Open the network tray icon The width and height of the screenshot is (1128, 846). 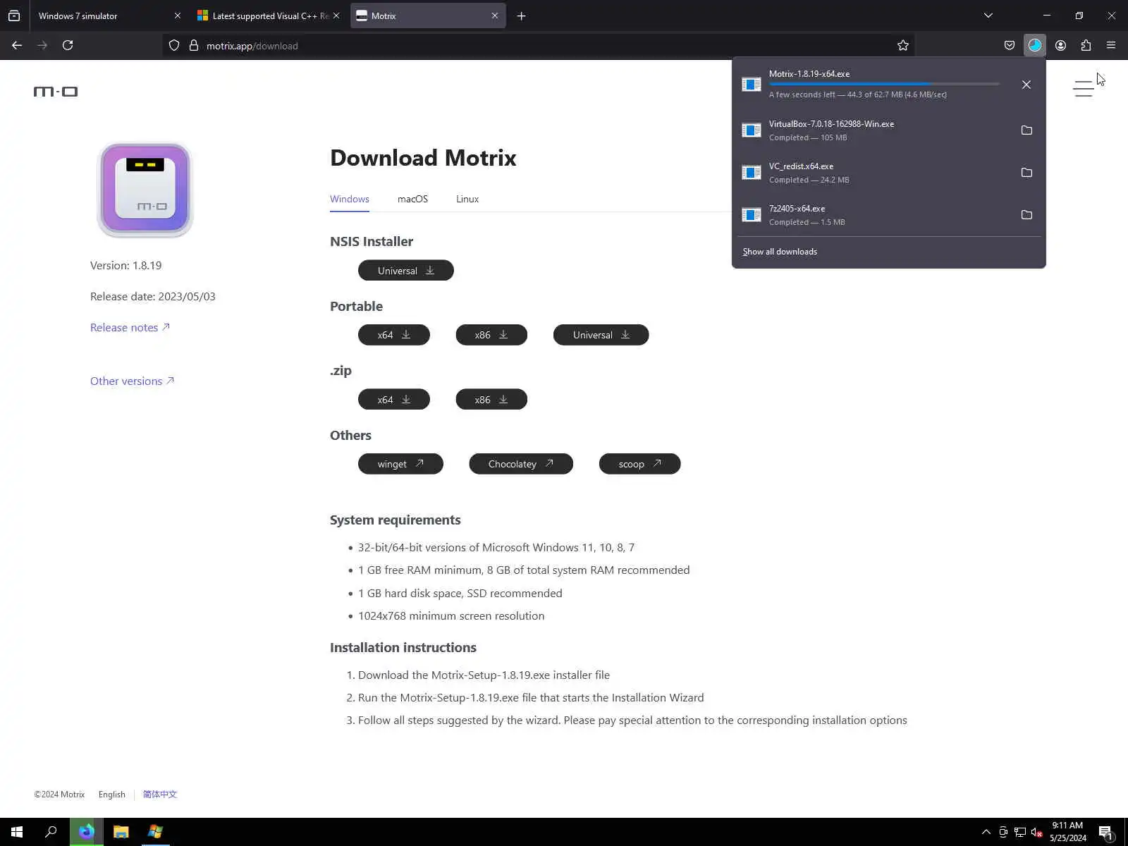[x=1020, y=833]
